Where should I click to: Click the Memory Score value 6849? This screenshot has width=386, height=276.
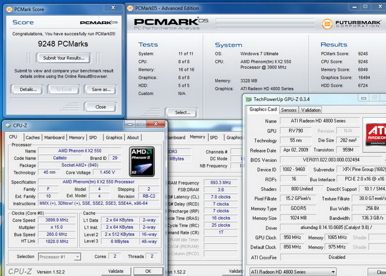coord(363,70)
